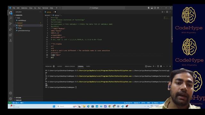Change line ending via CRLF status item
205x115 pixels.
pyautogui.click(x=148, y=103)
